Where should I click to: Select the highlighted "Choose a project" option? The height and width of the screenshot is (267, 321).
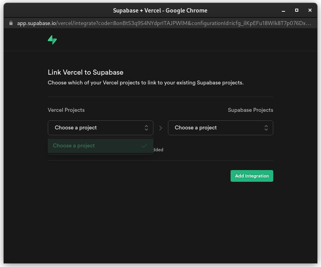(101, 146)
